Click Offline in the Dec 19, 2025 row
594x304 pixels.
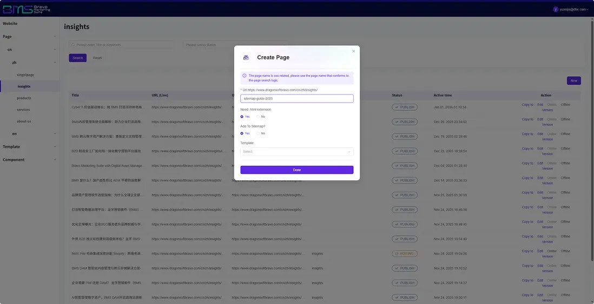pos(565,134)
